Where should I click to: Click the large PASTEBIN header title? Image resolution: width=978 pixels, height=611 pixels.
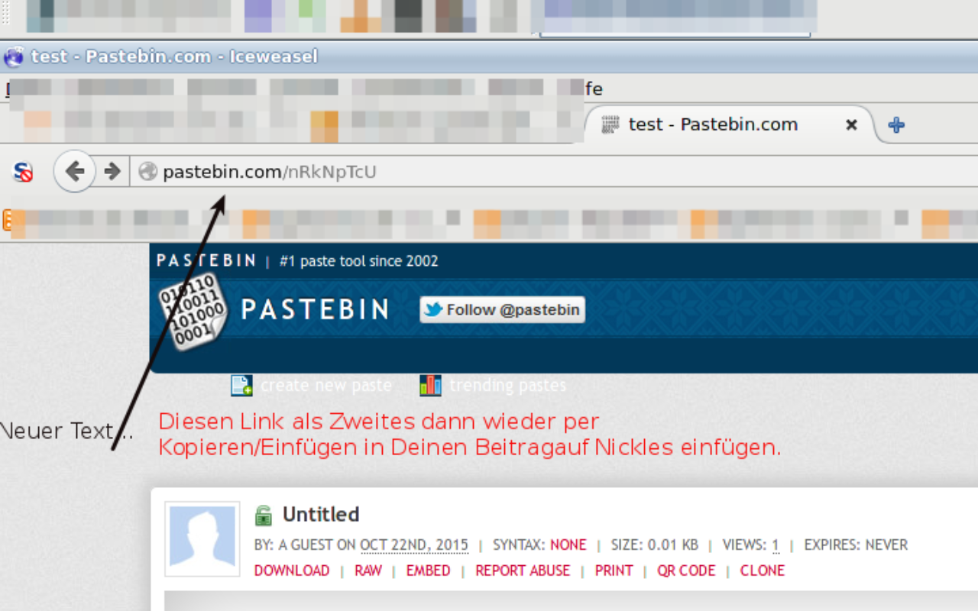click(x=315, y=309)
